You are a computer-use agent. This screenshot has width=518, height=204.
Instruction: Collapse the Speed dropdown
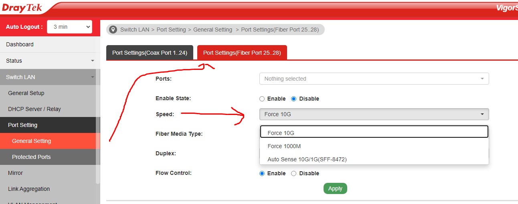[x=374, y=114]
